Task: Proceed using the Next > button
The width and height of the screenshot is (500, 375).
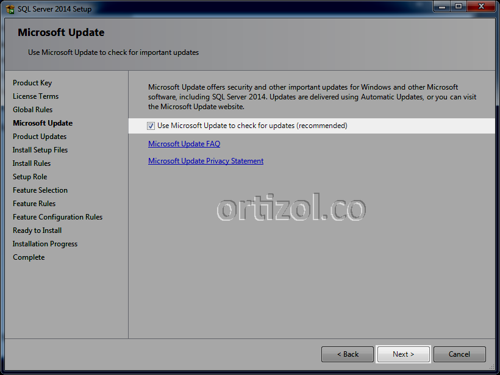Action: click(404, 354)
